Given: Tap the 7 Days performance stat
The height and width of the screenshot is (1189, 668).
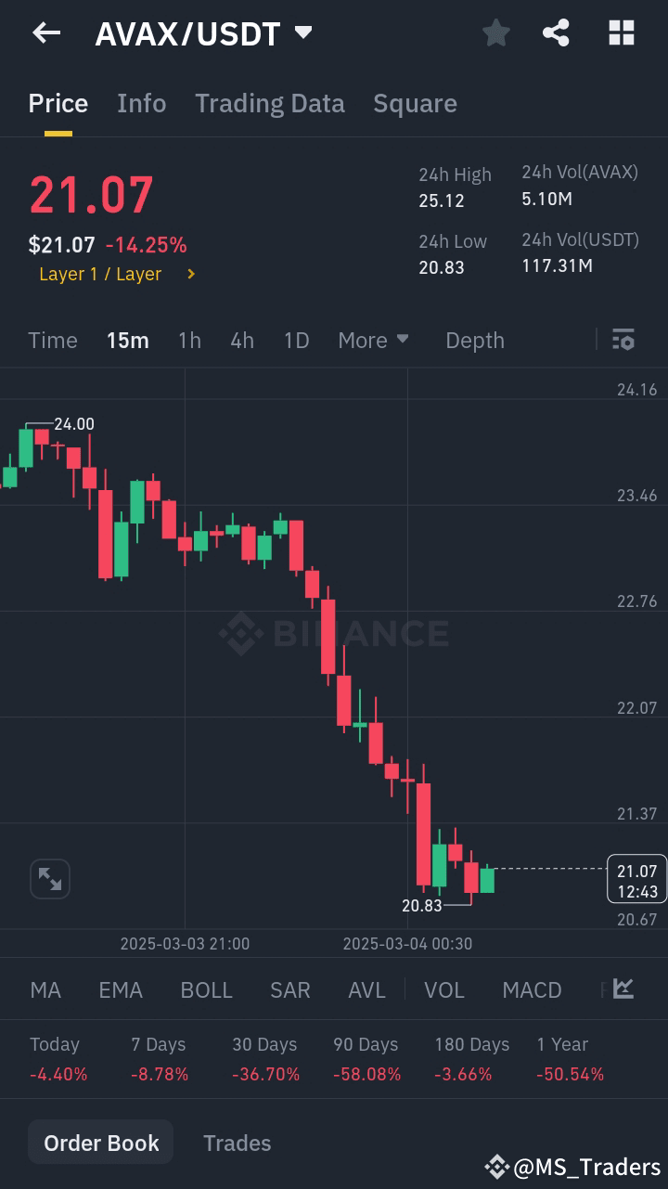Looking at the screenshot, I should (x=158, y=1058).
